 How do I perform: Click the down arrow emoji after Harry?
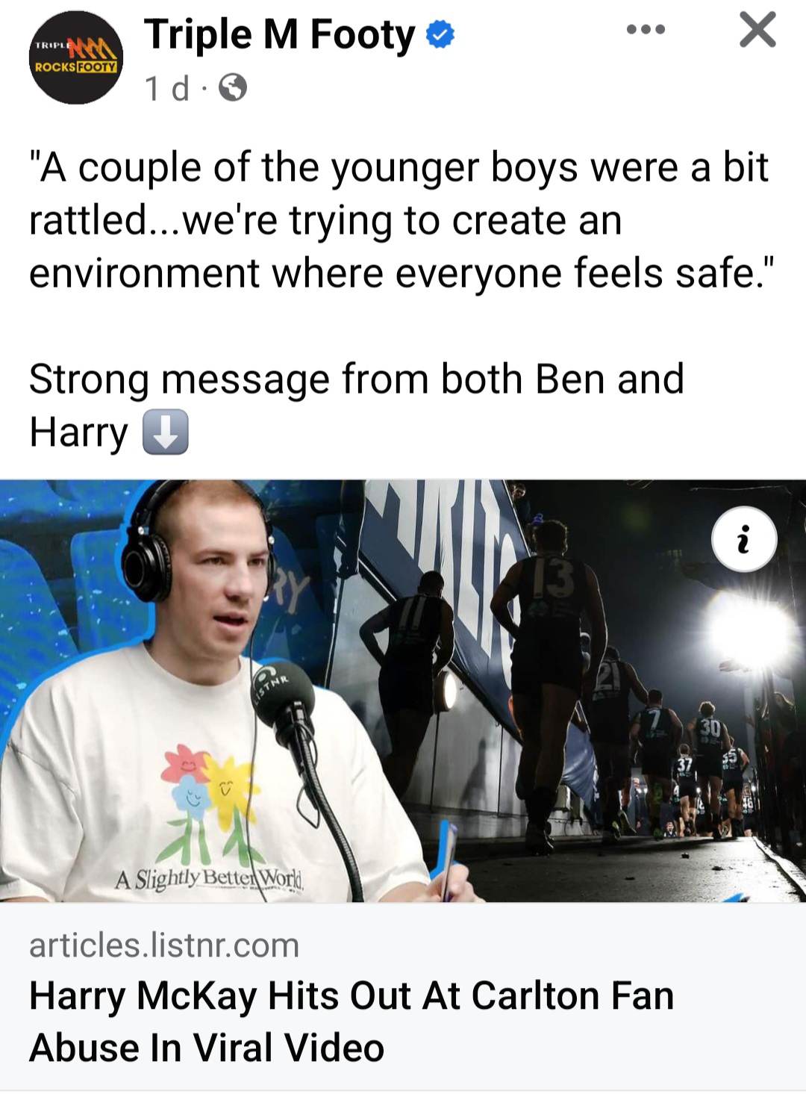click(x=166, y=432)
